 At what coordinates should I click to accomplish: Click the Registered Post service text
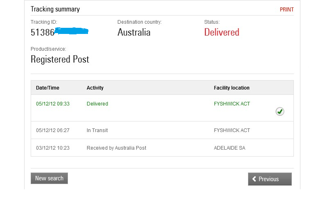(60, 59)
